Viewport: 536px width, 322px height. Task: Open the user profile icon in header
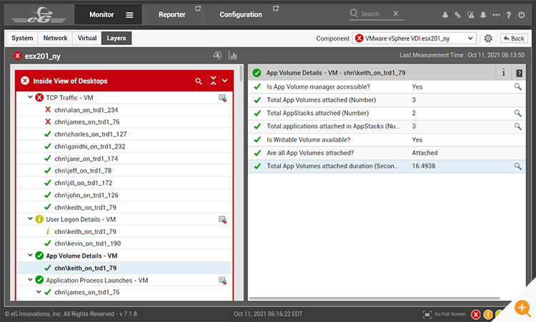coord(445,15)
